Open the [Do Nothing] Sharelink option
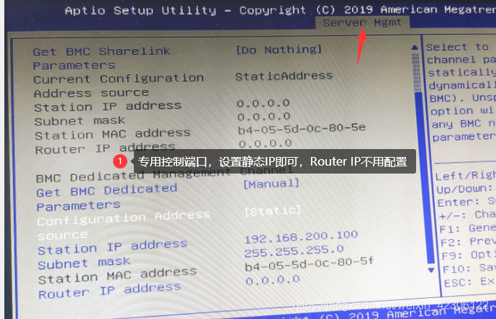The width and height of the screenshot is (496, 319). pyautogui.click(x=279, y=50)
